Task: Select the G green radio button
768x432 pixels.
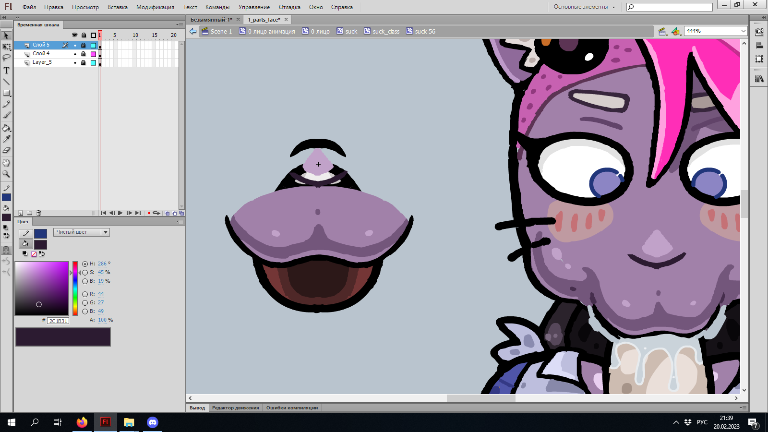Action: [x=85, y=303]
